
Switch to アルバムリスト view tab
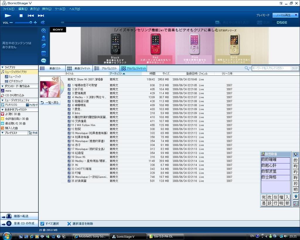[x=106, y=68]
